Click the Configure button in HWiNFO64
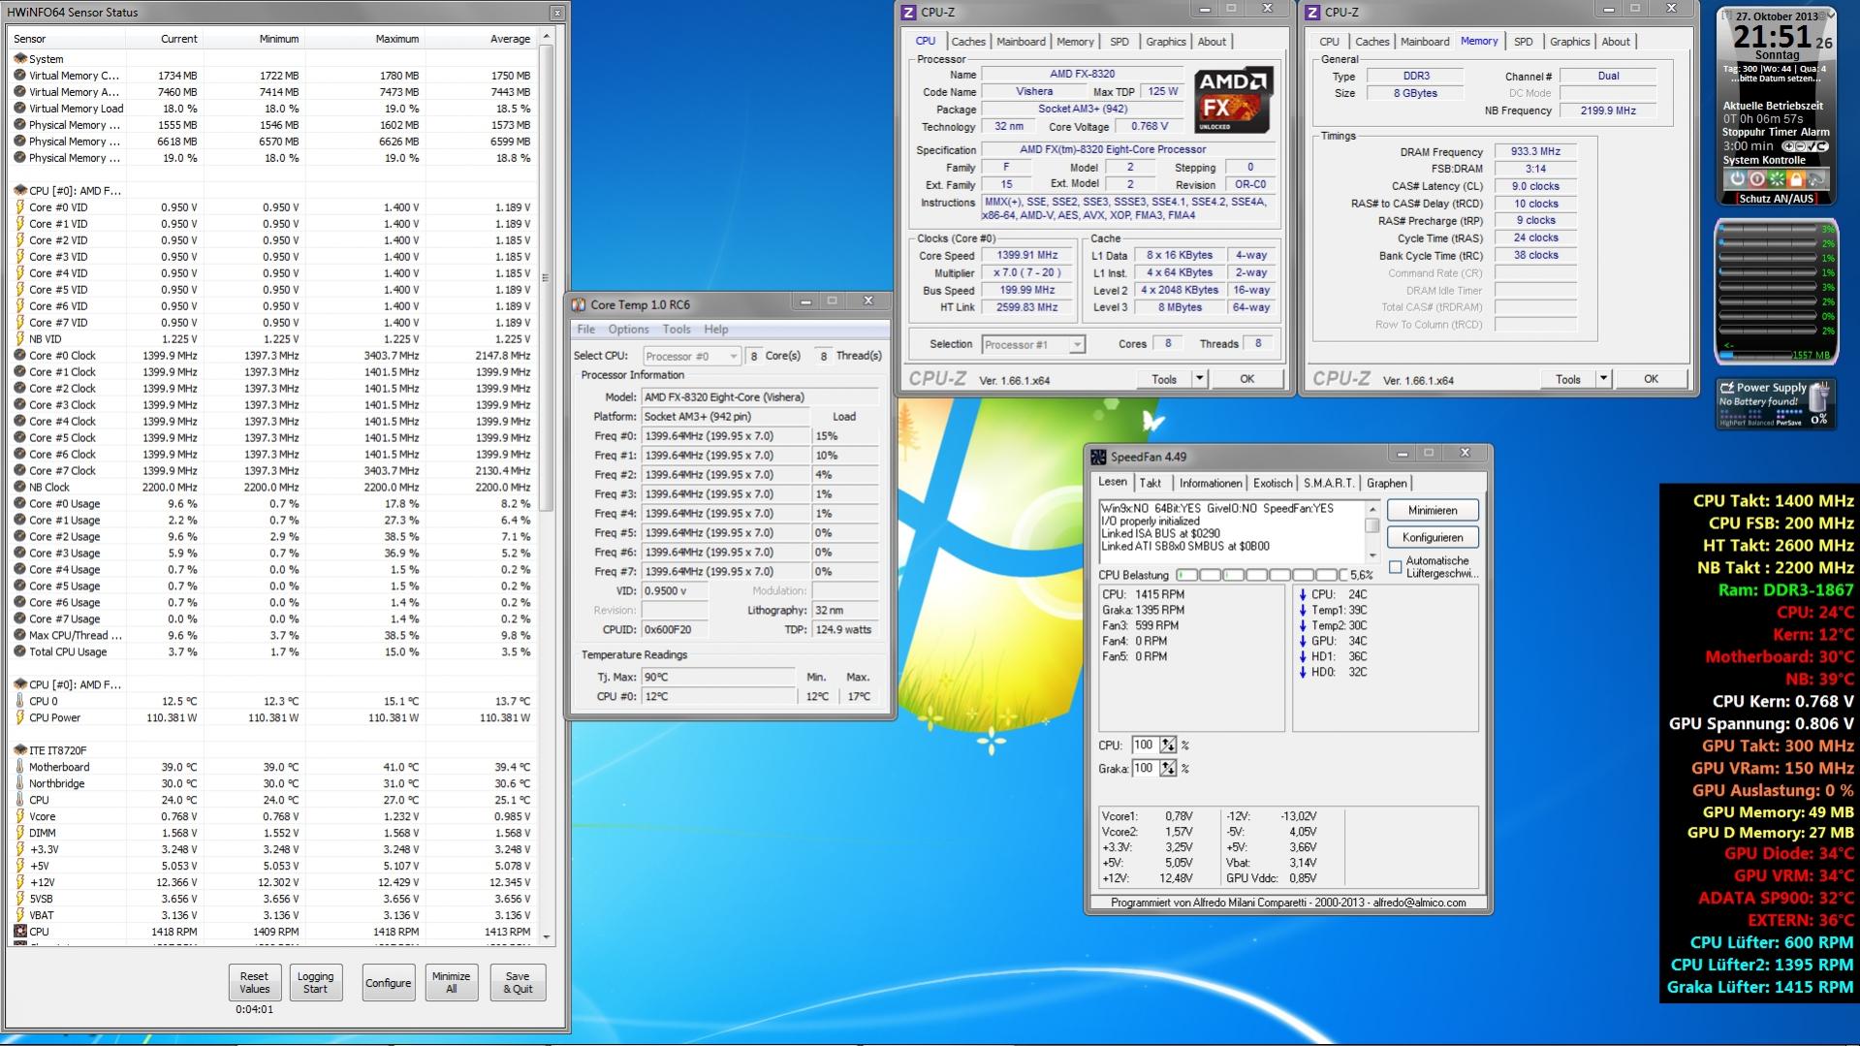Screen dimensions: 1860x1046 click(388, 983)
